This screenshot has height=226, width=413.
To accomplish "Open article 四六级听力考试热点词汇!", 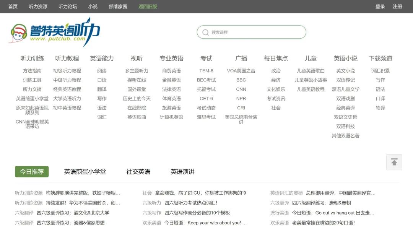I will (190, 203).
